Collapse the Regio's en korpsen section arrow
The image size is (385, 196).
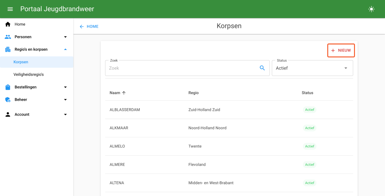65,49
